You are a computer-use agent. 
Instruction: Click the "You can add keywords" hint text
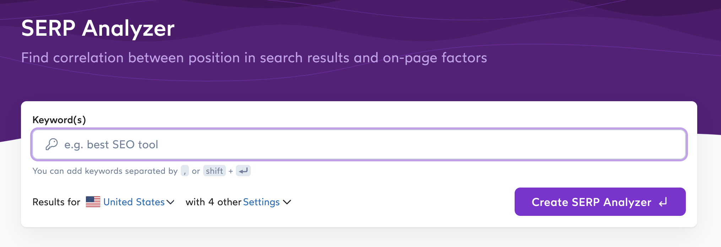105,171
